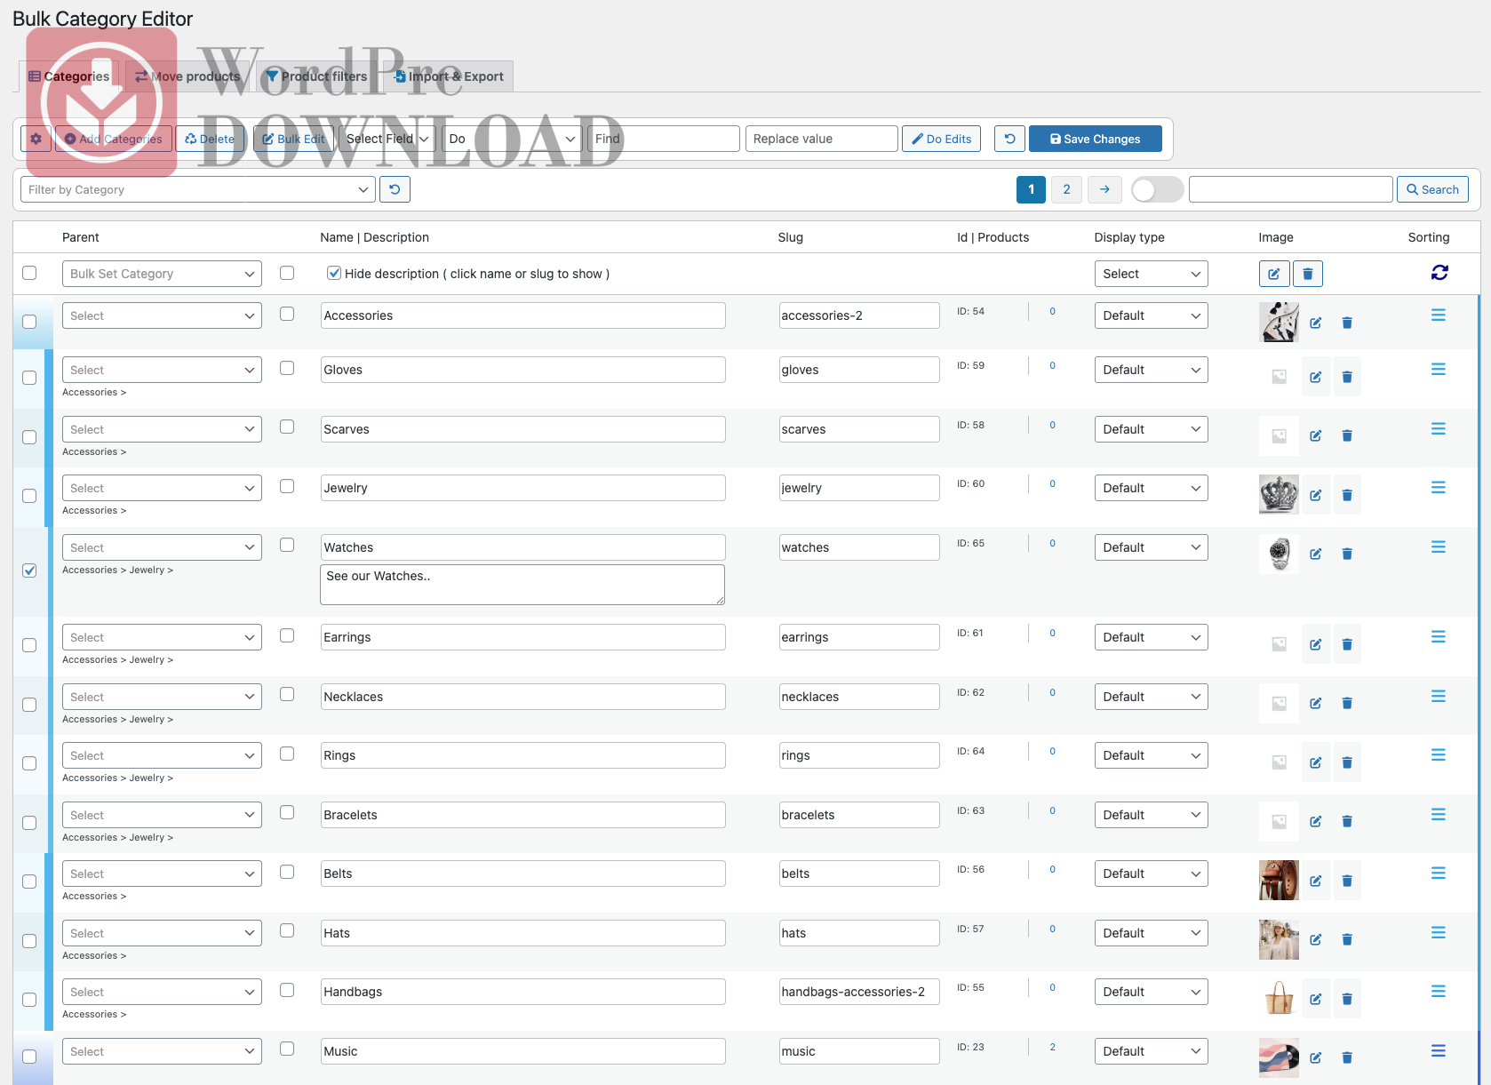
Task: Go to next page with arrow icon
Action: tap(1104, 189)
